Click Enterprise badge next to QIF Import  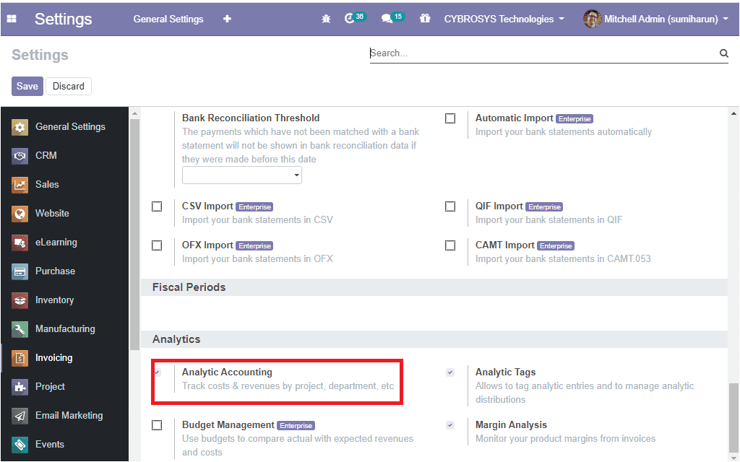[544, 207]
